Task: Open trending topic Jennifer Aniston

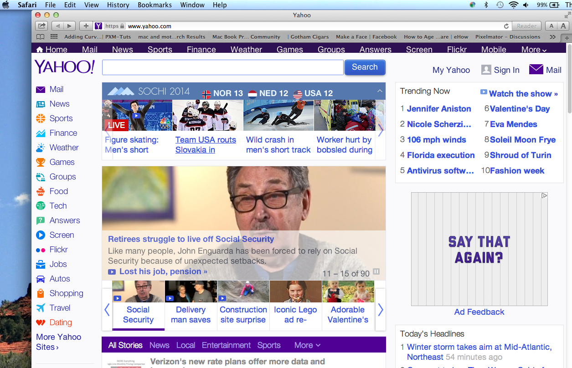Action: (439, 109)
